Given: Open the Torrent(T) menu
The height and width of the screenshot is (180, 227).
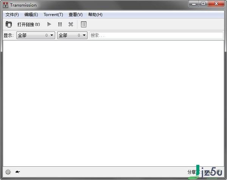Looking at the screenshot, I should tap(53, 15).
